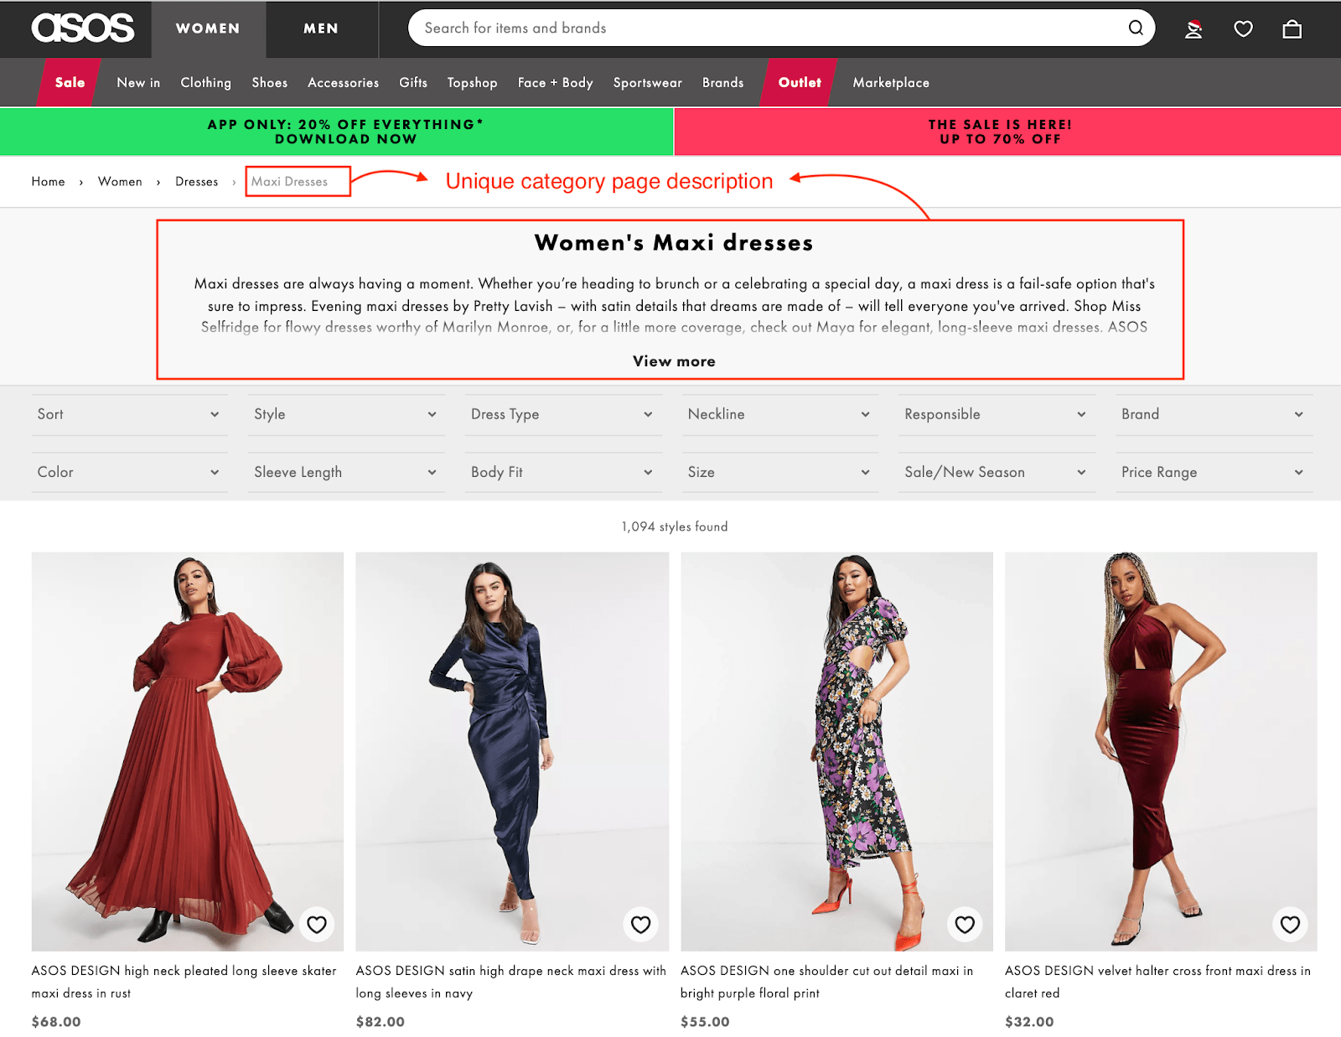Save the navy satin maxi dress
Image resolution: width=1341 pixels, height=1037 pixels.
coord(641,924)
